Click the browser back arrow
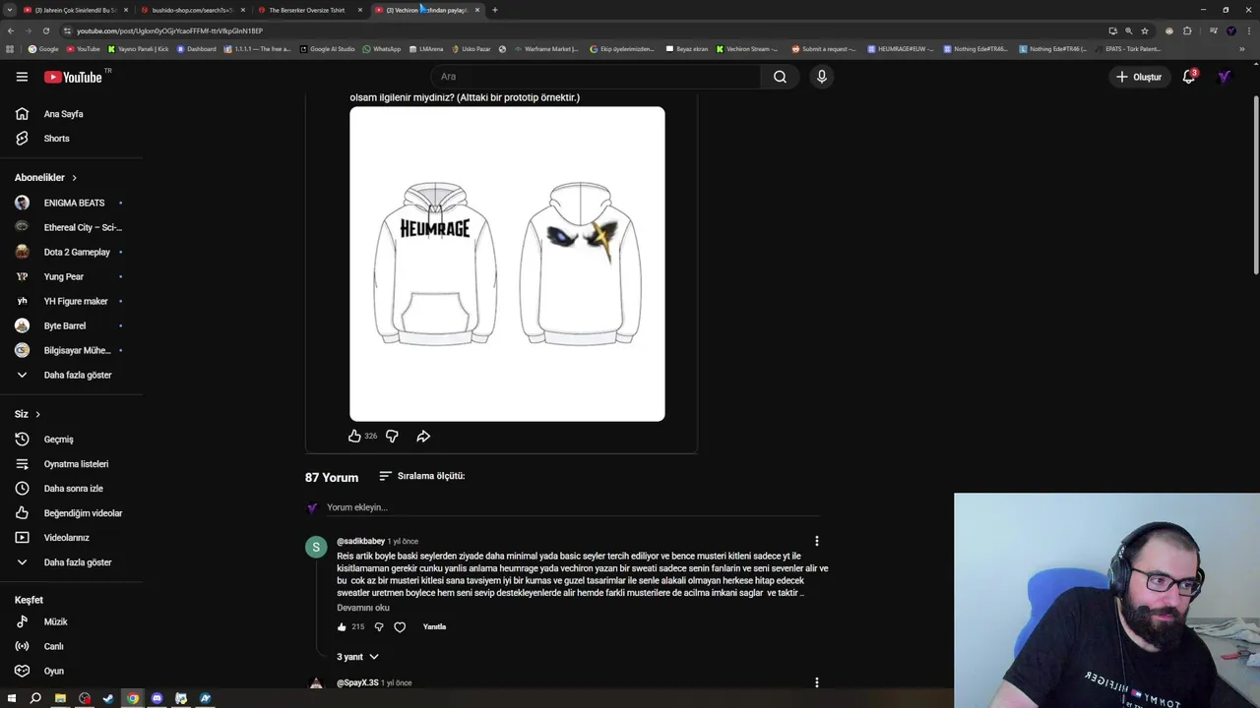 pyautogui.click(x=11, y=30)
